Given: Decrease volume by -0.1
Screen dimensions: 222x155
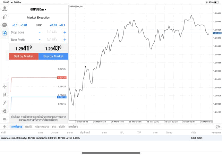Looking at the screenshot, I should 15,25.
